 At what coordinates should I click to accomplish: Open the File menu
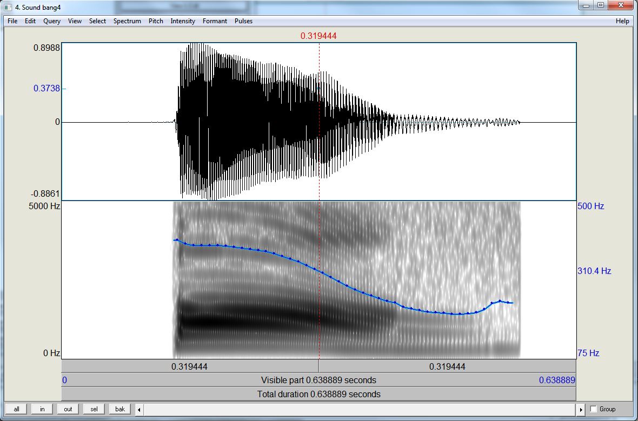pos(12,21)
